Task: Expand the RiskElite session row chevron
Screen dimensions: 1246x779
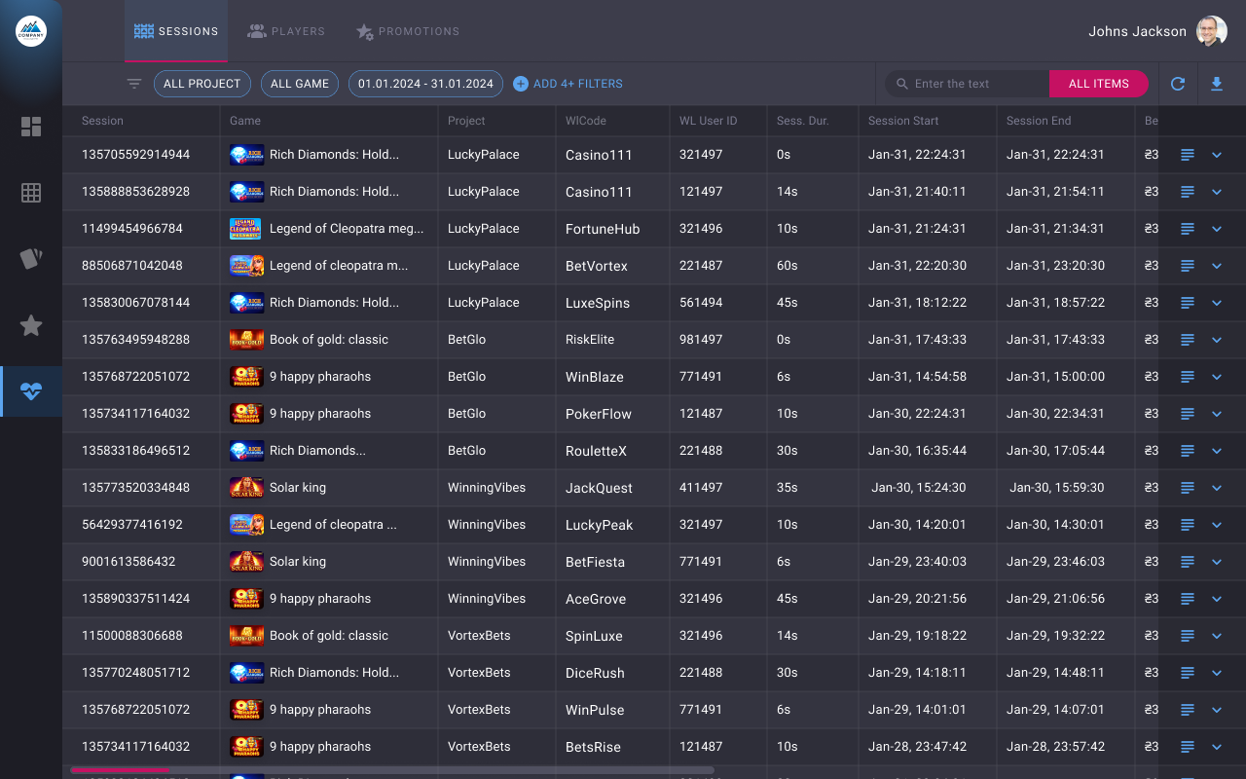Action: click(x=1217, y=340)
